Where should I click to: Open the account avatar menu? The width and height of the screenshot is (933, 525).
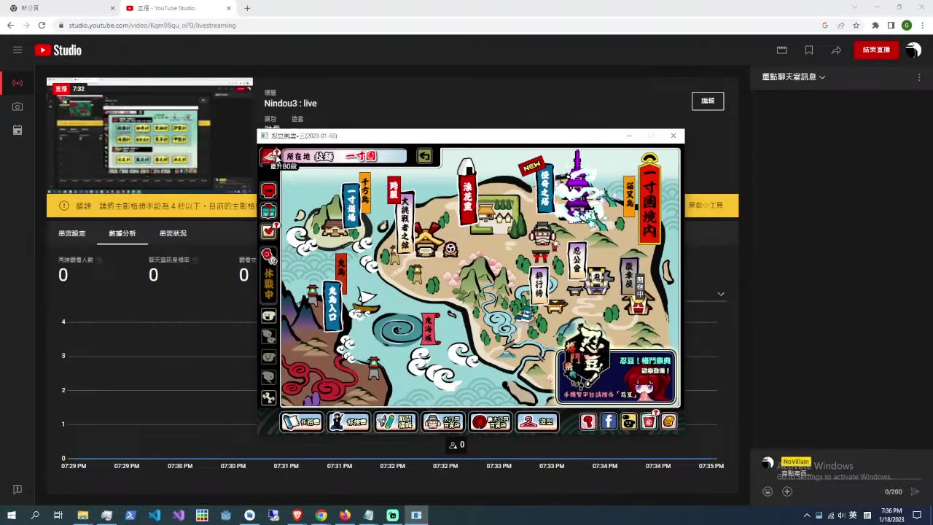(913, 50)
